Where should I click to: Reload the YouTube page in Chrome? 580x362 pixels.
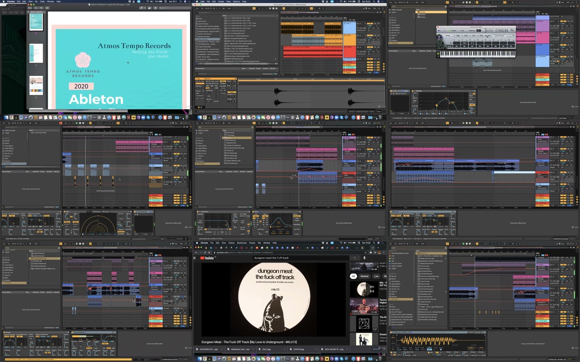click(205, 252)
